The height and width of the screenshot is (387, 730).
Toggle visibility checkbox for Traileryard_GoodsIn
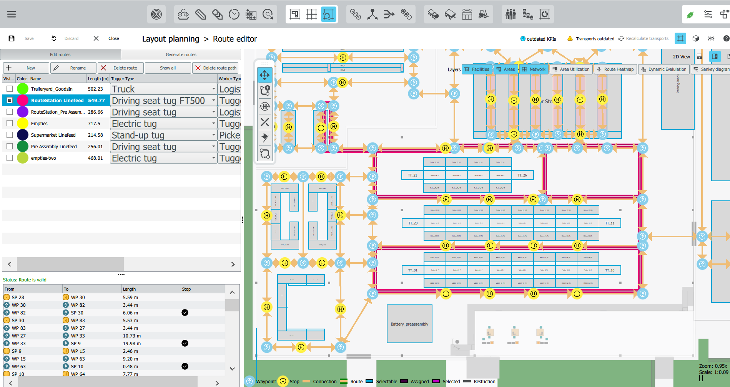pos(10,89)
